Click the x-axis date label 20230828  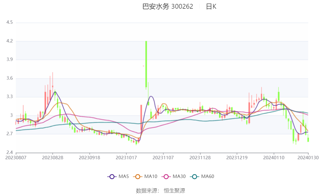(x=53, y=158)
